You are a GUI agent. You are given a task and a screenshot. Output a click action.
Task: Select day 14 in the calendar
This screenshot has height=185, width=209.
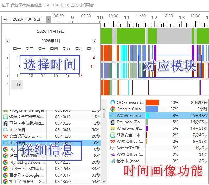(43, 76)
